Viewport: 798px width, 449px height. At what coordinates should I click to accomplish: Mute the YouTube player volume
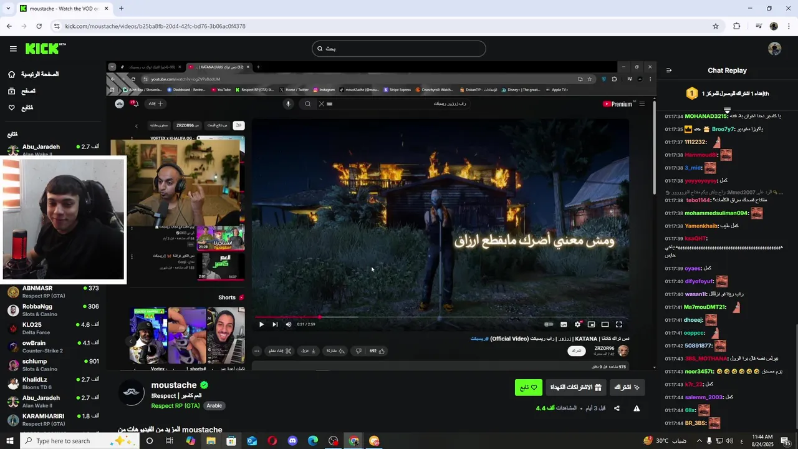pyautogui.click(x=288, y=324)
